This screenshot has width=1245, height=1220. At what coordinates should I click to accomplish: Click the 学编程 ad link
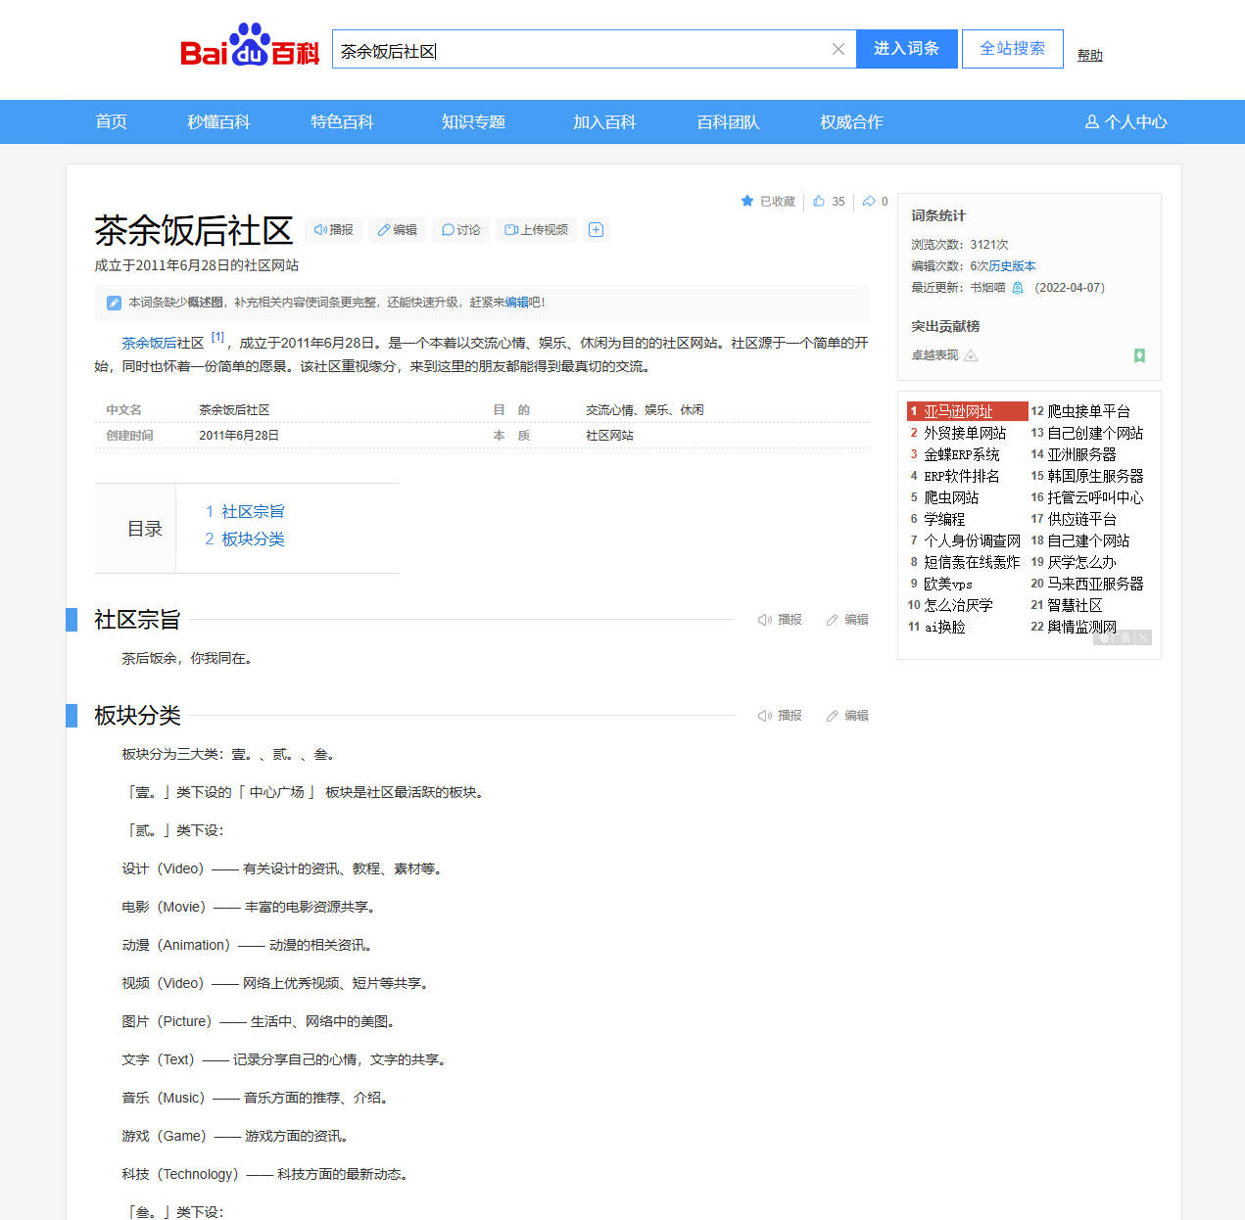[944, 519]
